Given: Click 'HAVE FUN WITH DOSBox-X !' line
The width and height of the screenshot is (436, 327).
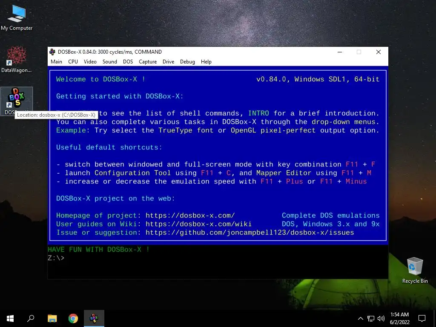Looking at the screenshot, I should 99,250.
